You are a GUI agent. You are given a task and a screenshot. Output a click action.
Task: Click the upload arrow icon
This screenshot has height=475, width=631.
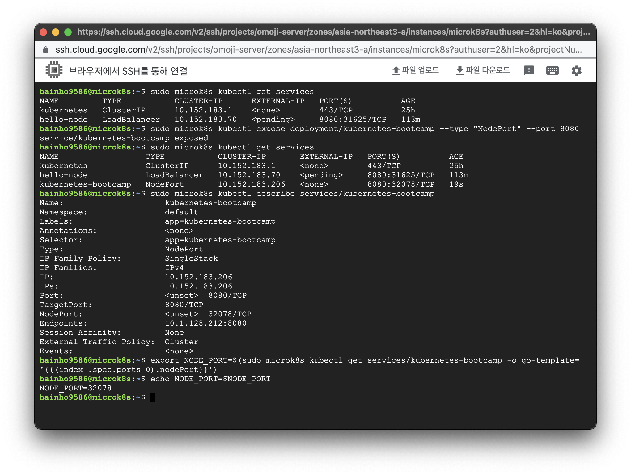396,71
